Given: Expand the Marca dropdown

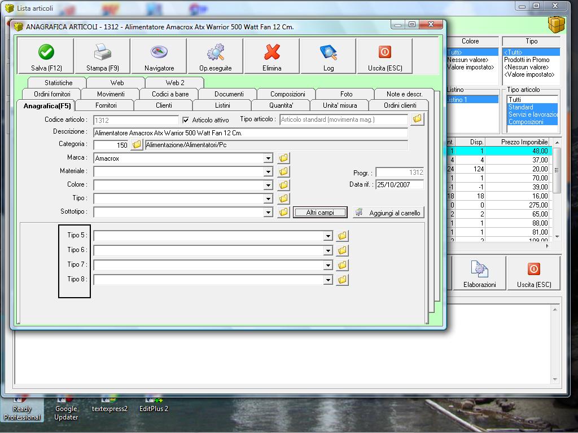Looking at the screenshot, I should click(269, 159).
